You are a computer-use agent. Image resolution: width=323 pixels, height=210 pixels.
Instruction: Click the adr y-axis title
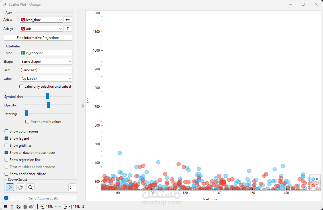[x=88, y=101]
